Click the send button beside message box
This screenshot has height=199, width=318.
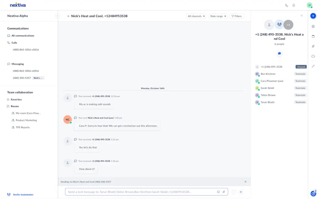(234, 192)
